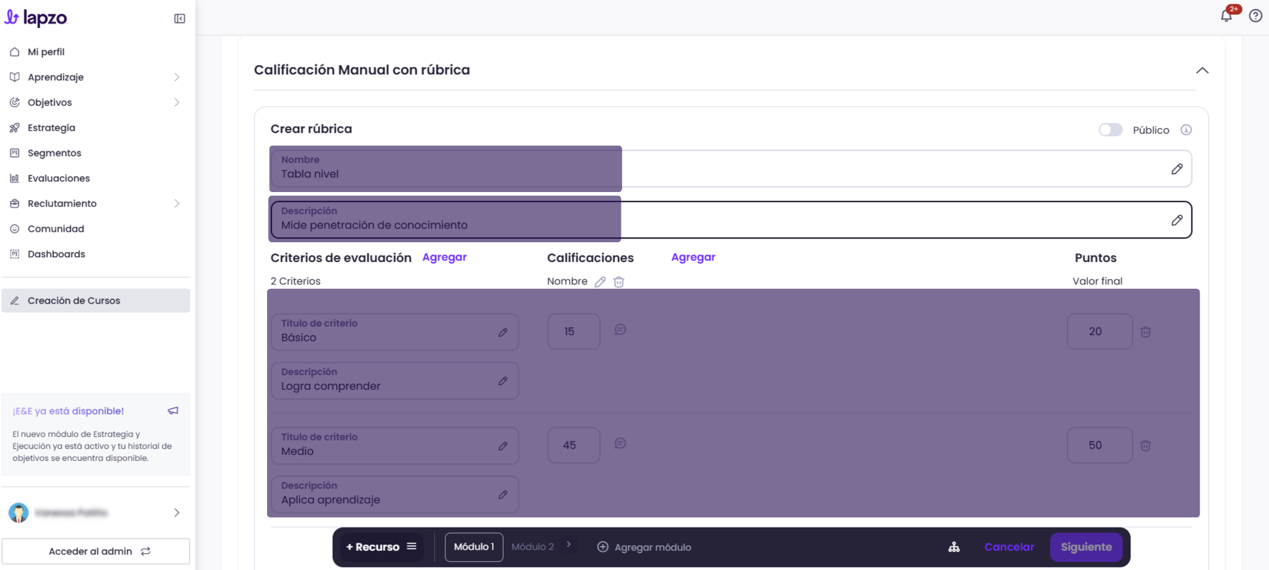Viewport: 1269px width, 570px height.
Task: Edit the Aplica aprendizaje description pencil
Action: tap(503, 494)
